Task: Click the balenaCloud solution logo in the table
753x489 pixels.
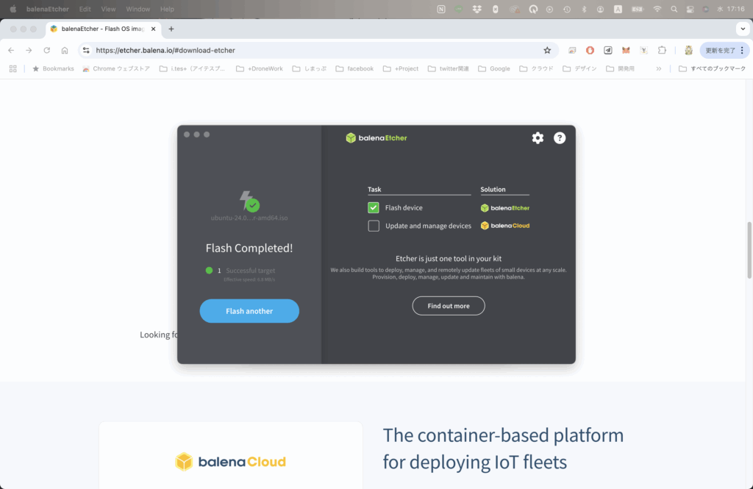Action: [x=504, y=225]
